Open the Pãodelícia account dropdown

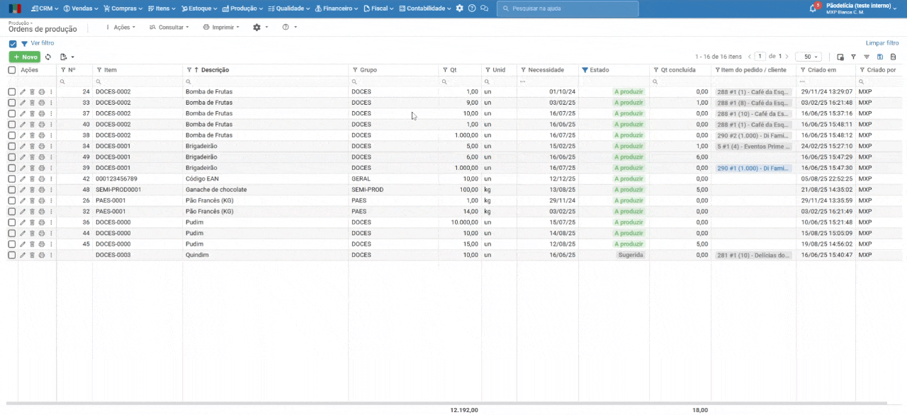coord(861,6)
